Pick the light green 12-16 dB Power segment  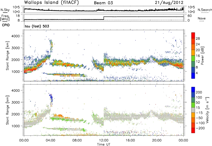coord(193,59)
